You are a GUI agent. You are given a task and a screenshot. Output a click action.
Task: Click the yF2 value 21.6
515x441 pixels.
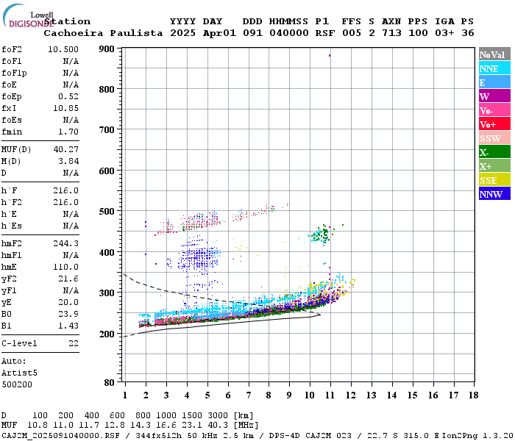pyautogui.click(x=68, y=279)
